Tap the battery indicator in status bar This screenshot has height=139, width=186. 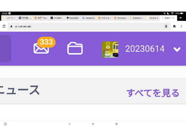click(182, 13)
